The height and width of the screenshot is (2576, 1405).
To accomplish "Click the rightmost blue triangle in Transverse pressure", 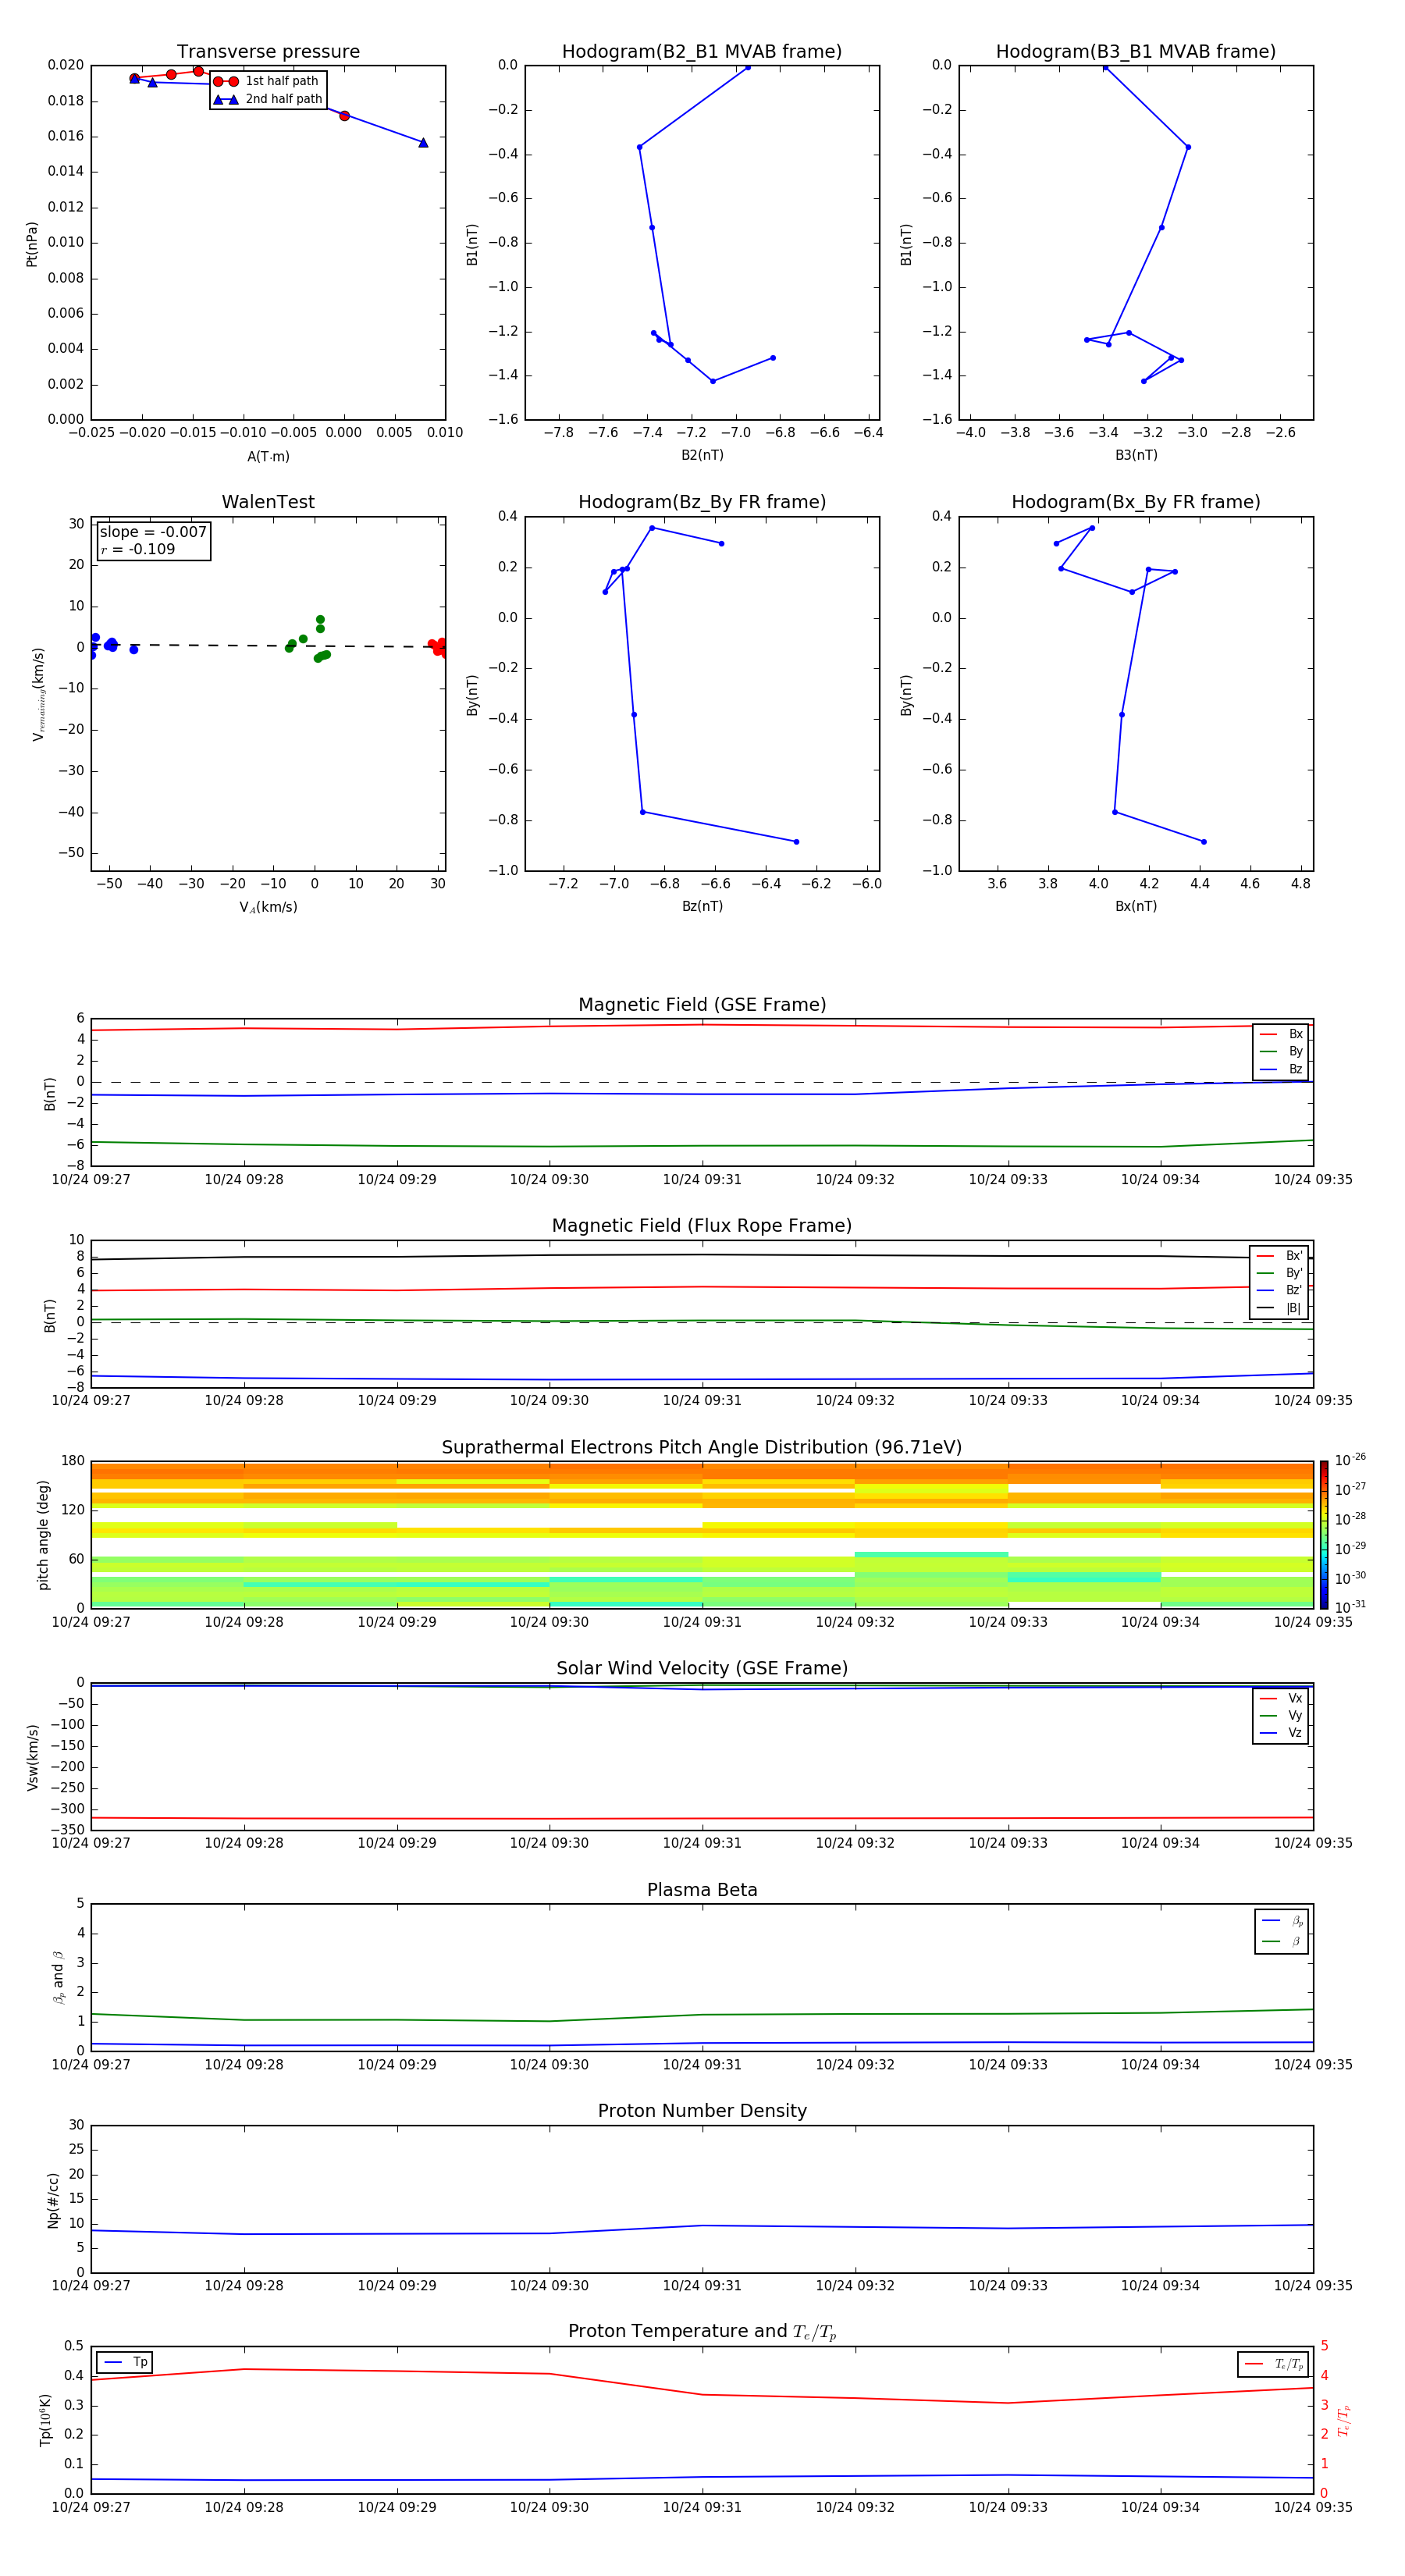I will [x=423, y=143].
